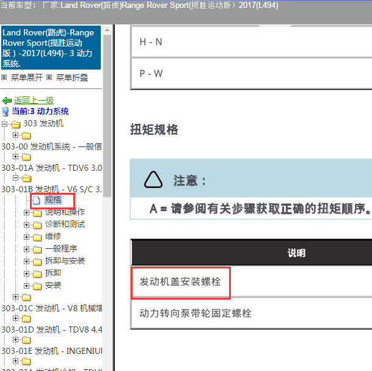The height and width of the screenshot is (371, 372).
Task: Expand the node above 303-01A 发动机 TDV6
Action: [x=15, y=156]
